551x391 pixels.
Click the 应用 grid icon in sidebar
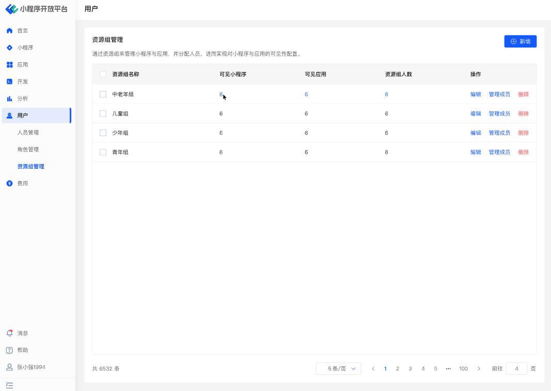pyautogui.click(x=9, y=65)
